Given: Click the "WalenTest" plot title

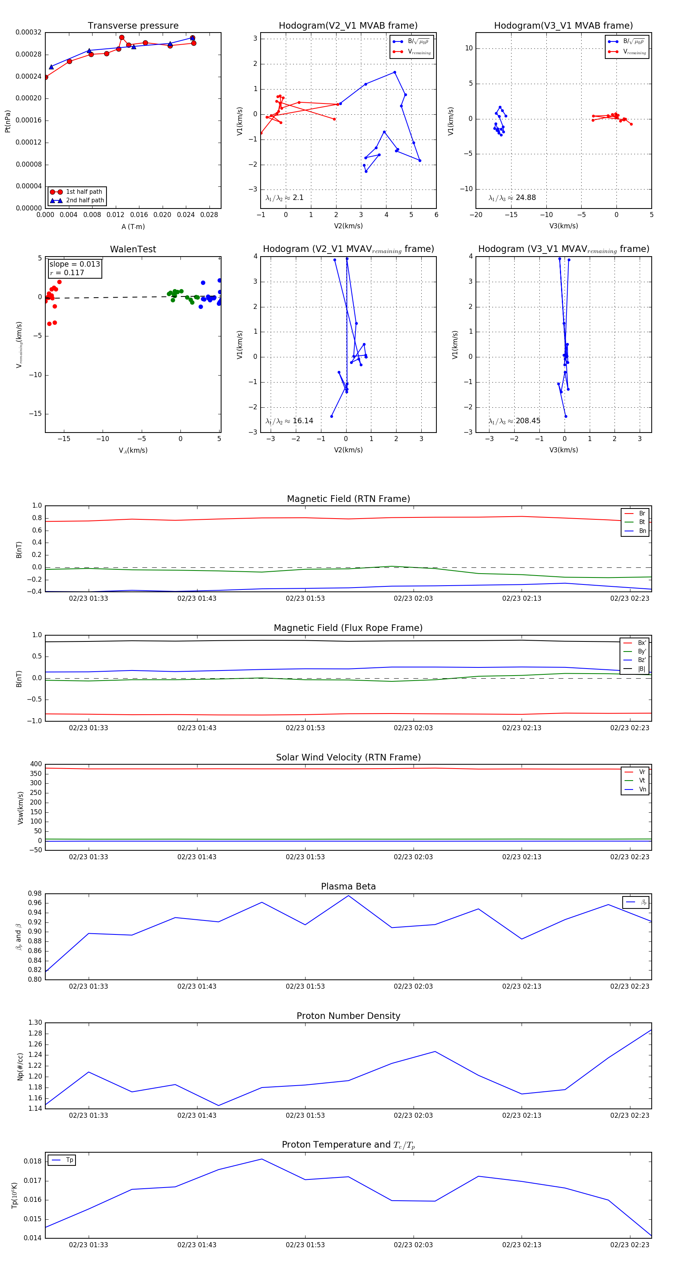Looking at the screenshot, I should 133,249.
